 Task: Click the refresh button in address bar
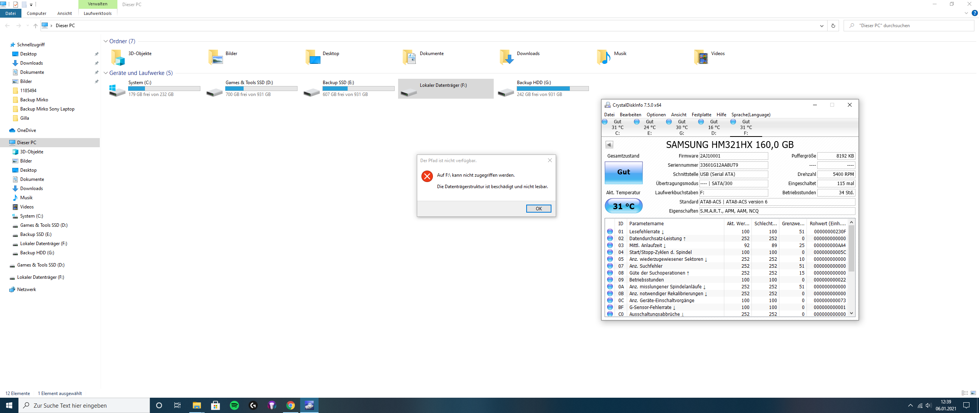(833, 26)
